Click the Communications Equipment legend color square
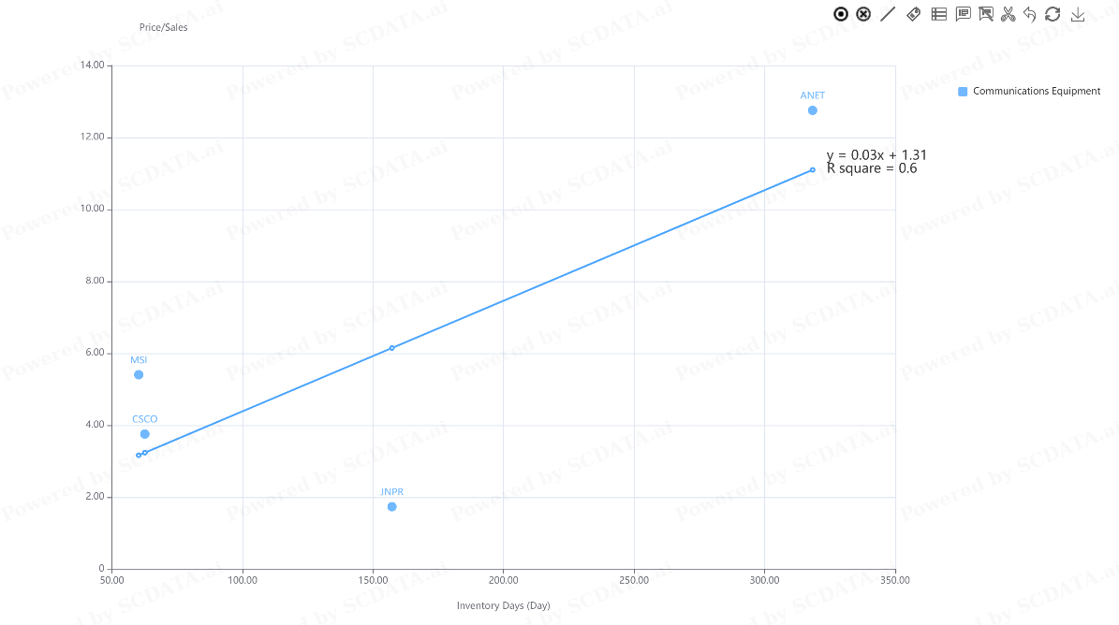The image size is (1119, 625). 963,91
